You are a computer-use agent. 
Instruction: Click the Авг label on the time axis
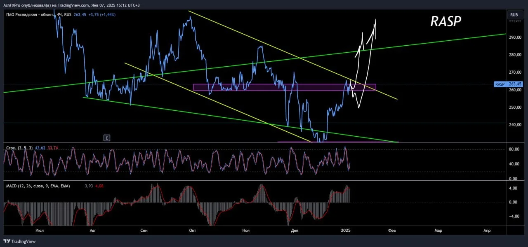click(x=94, y=231)
